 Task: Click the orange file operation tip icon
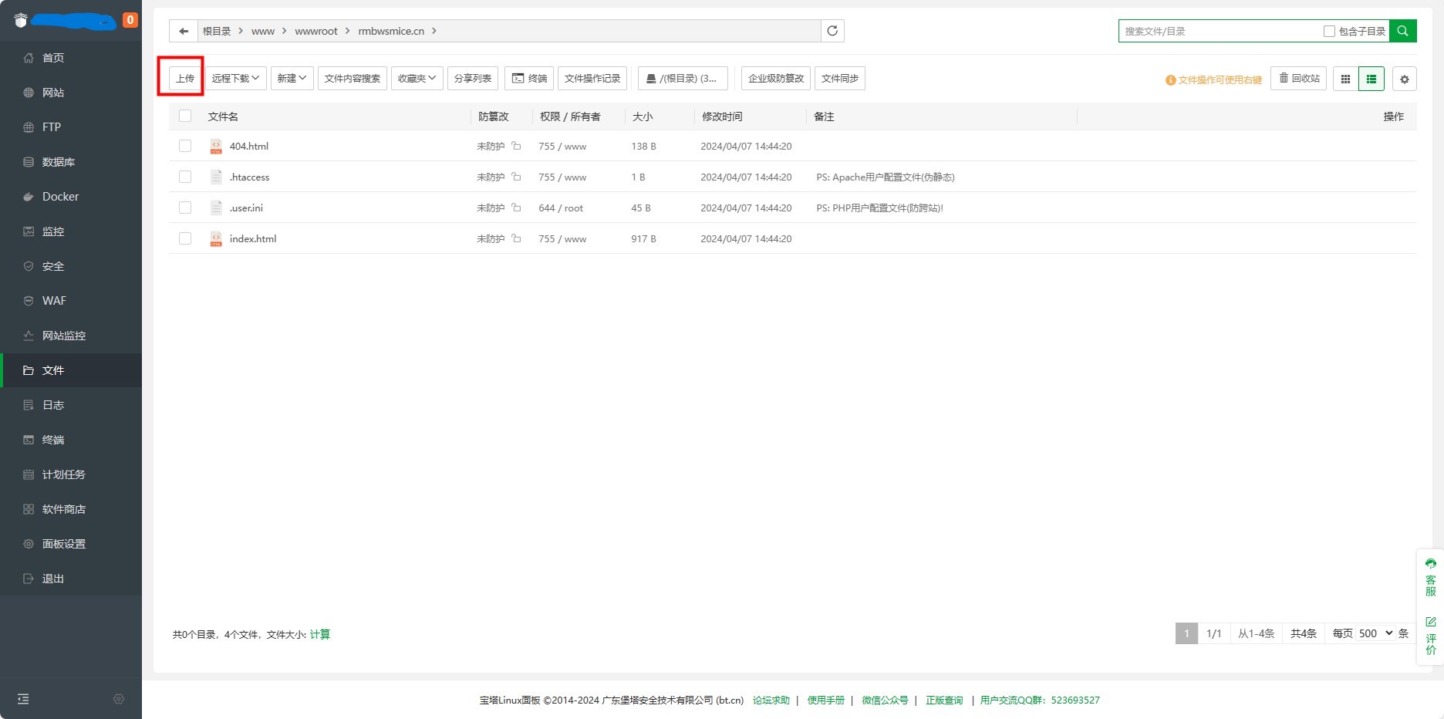pos(1170,79)
